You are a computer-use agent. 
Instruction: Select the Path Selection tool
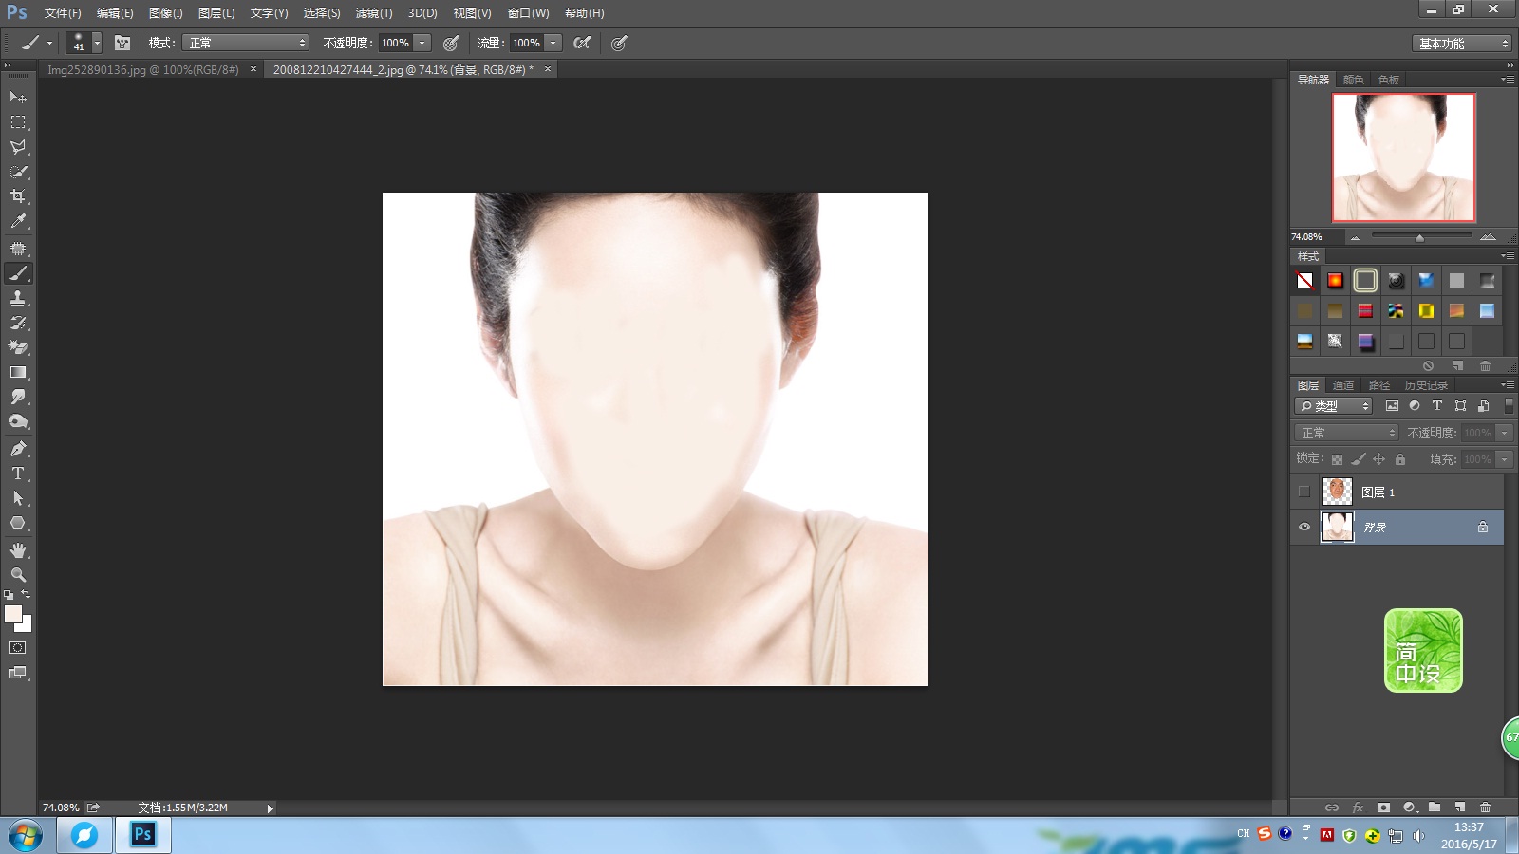(18, 498)
